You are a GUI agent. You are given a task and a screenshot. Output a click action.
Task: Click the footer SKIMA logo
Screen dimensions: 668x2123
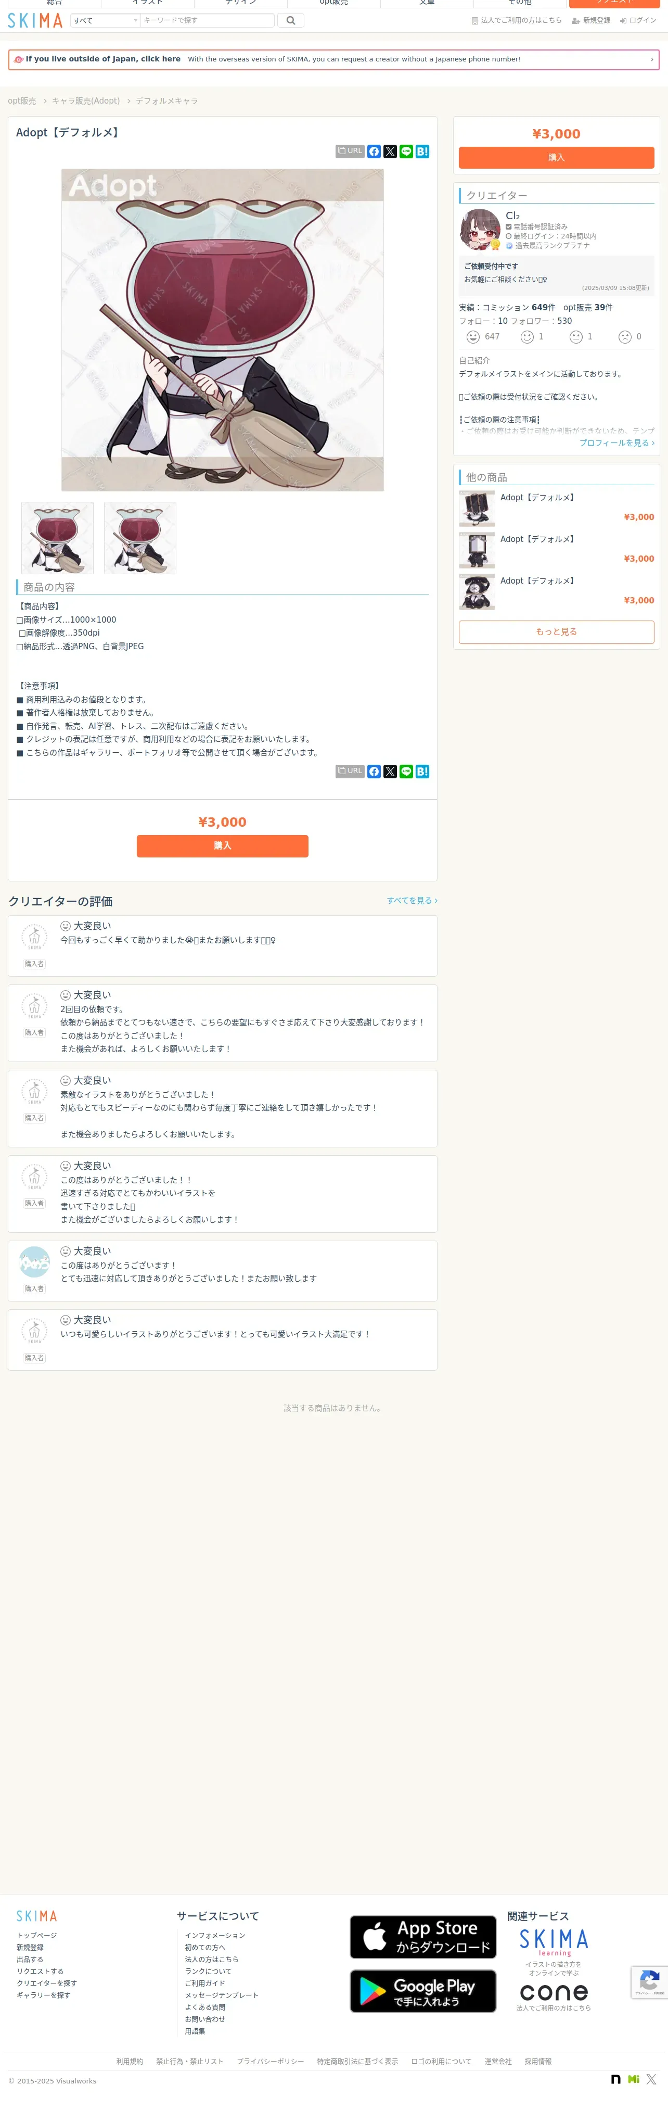(37, 1916)
